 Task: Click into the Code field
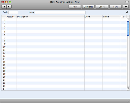[x=13, y=12]
